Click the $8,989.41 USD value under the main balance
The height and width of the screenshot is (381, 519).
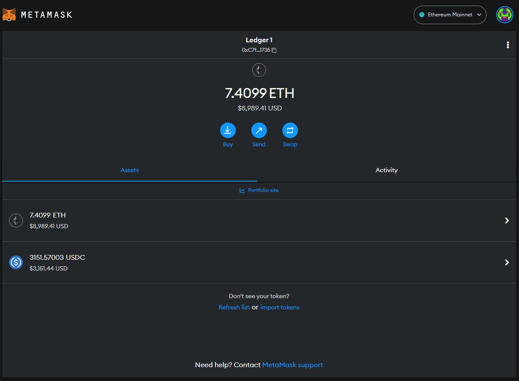point(259,108)
